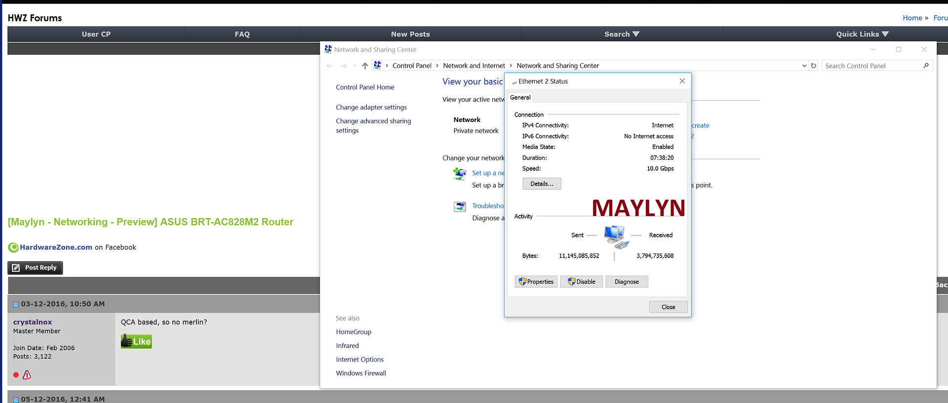
Task: Click the HardwareZone.com green logo icon
Action: 13,248
